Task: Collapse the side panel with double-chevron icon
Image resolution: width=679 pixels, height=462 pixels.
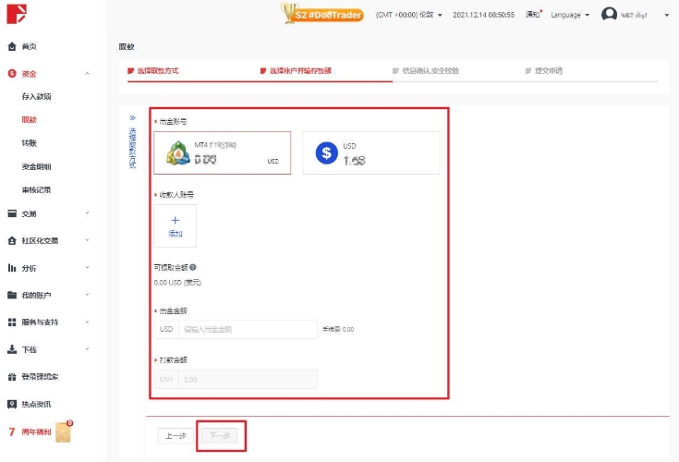Action: coord(132,118)
